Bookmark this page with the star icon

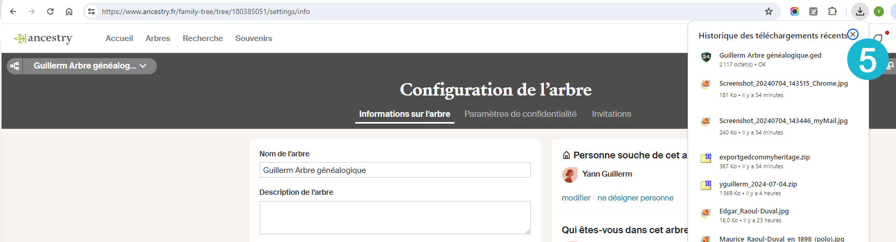769,11
